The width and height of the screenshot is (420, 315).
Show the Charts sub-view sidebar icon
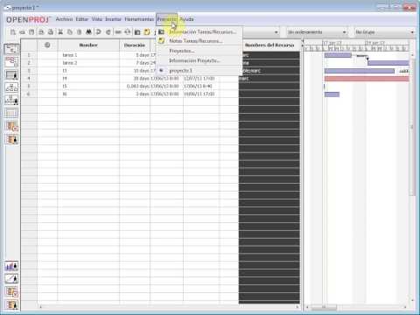[x=11, y=279]
